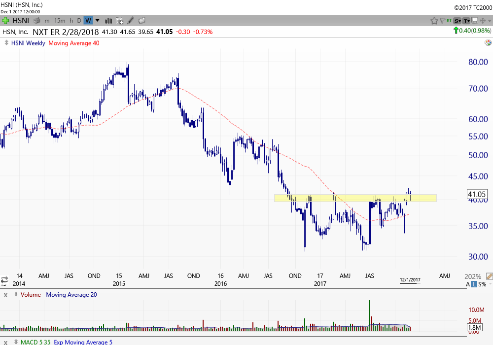The image size is (493, 345).
Task: Select the arithmetic scale A option
Action: click(x=467, y=284)
